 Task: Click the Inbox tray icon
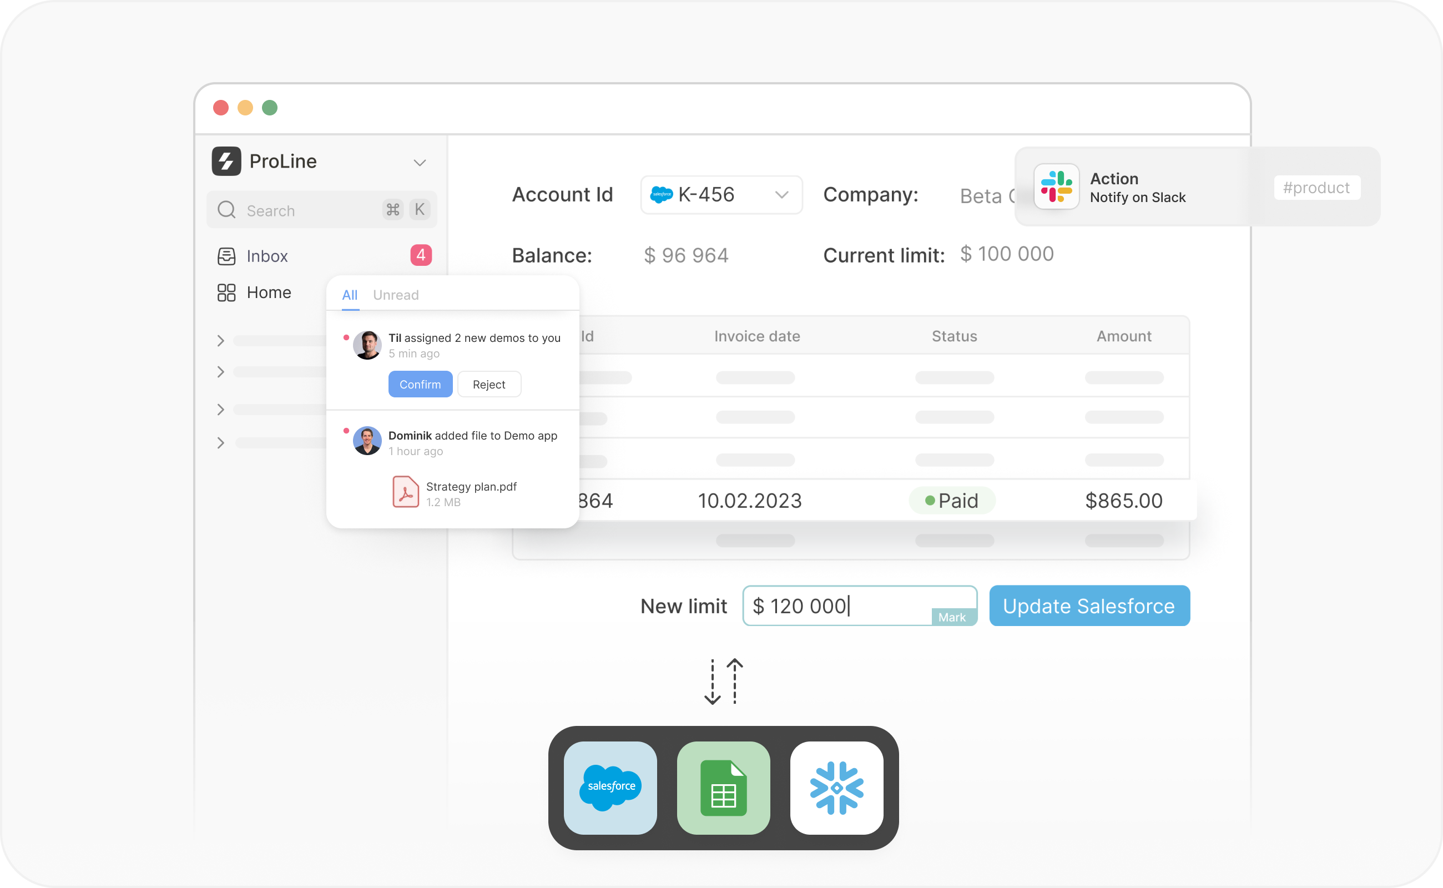pos(226,256)
